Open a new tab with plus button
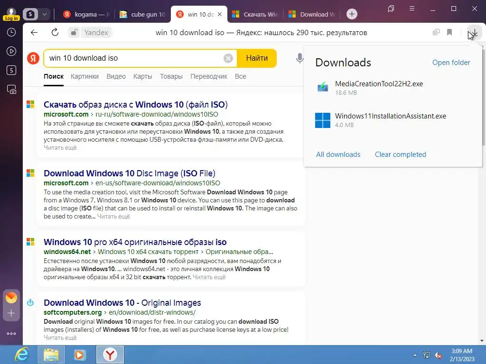This screenshot has height=364, width=486. [x=352, y=14]
